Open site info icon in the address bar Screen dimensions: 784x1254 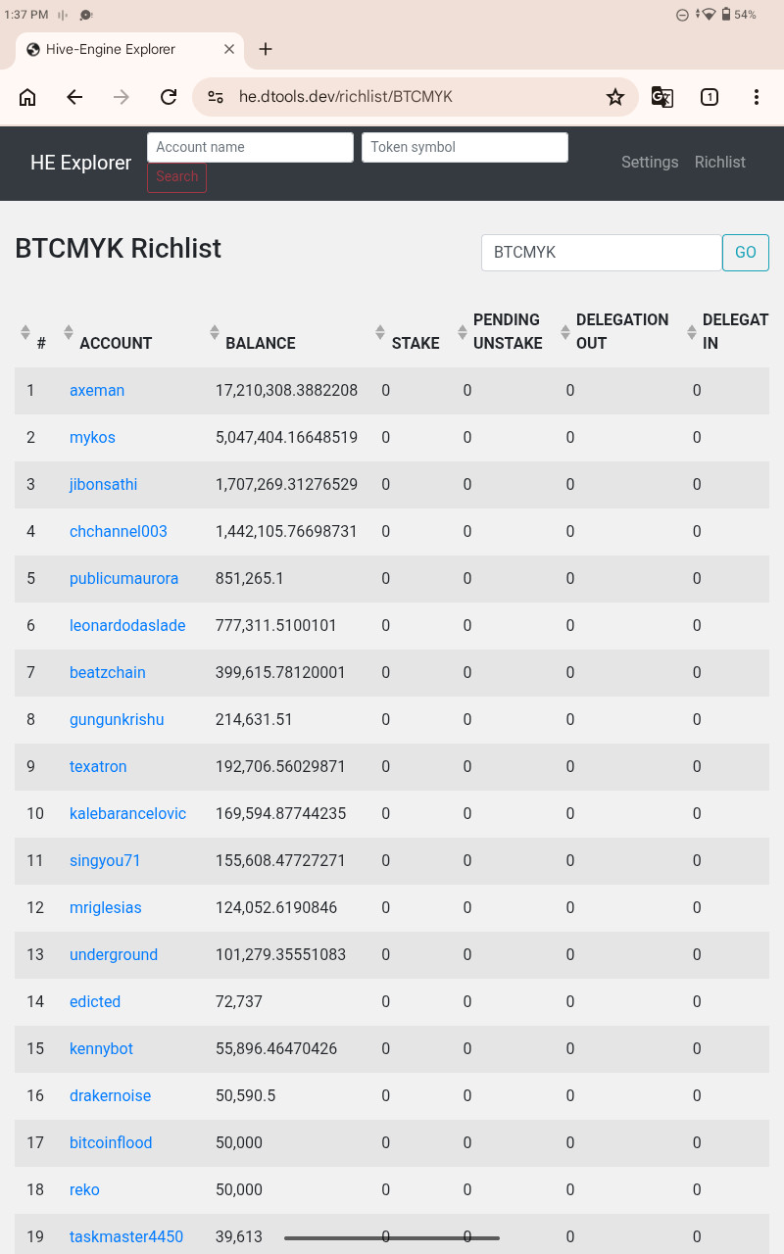[216, 97]
